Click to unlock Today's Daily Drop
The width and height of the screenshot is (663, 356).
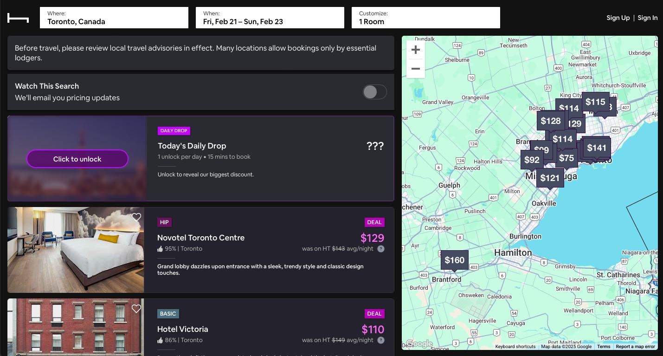click(x=77, y=159)
